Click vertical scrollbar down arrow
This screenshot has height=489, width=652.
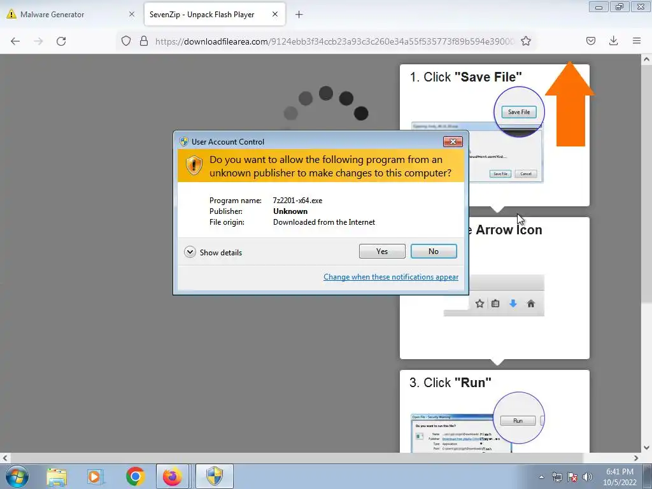(646, 448)
